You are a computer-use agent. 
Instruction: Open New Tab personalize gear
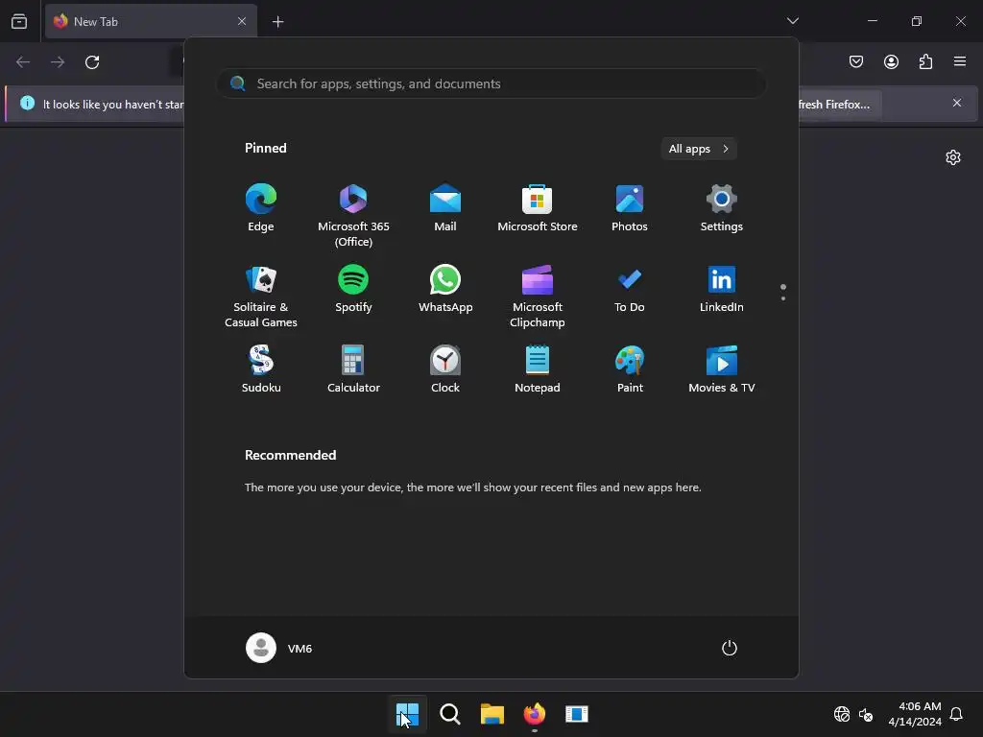[953, 157]
